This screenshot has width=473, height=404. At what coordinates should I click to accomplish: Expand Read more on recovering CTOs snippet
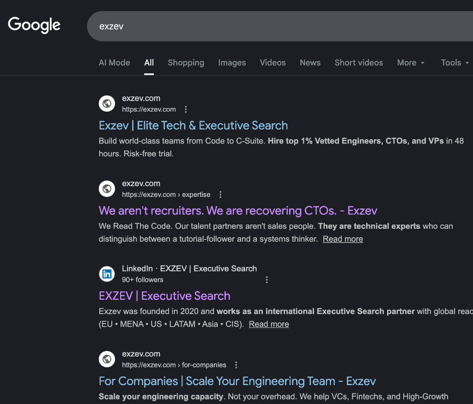tap(343, 239)
